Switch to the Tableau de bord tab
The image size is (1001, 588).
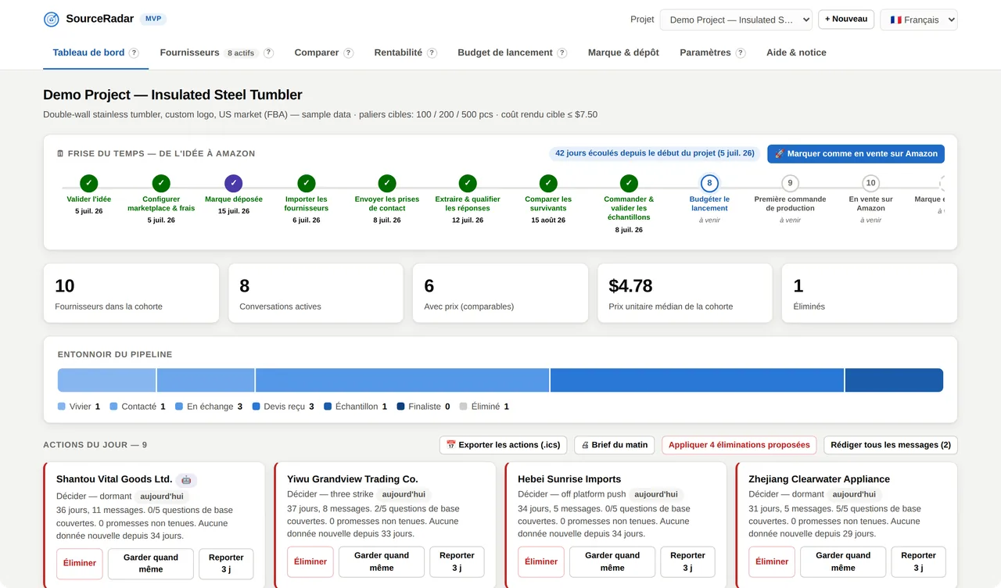[88, 52]
